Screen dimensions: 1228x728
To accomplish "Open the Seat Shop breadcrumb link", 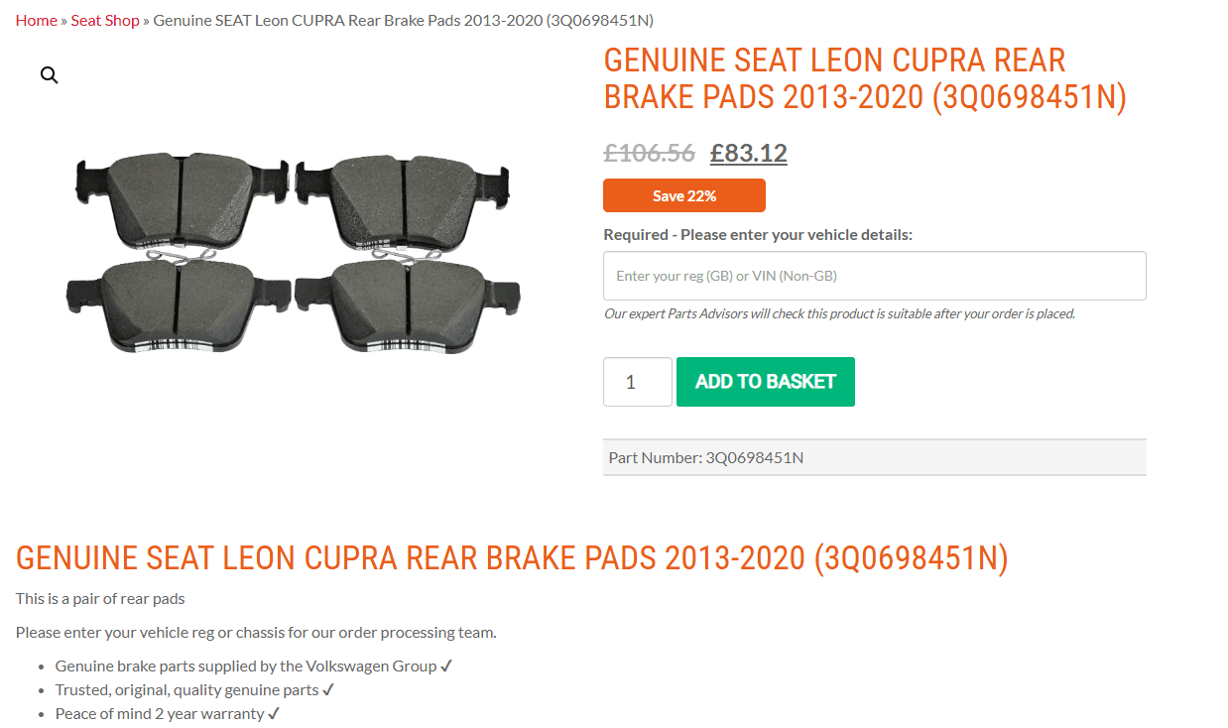I will [105, 20].
